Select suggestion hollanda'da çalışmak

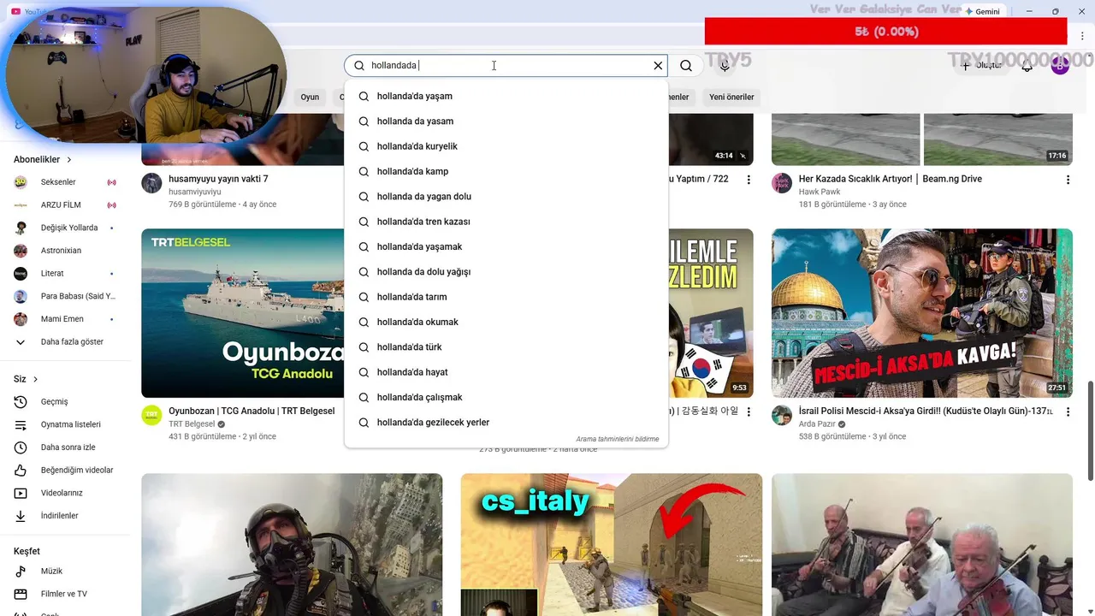tap(506, 398)
